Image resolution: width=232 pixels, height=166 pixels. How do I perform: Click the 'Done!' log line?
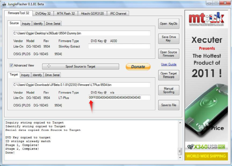point(10,153)
